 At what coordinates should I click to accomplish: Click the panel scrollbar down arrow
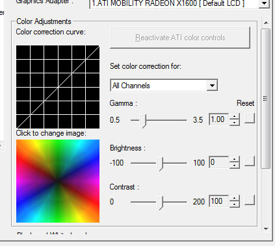pyautogui.click(x=266, y=229)
